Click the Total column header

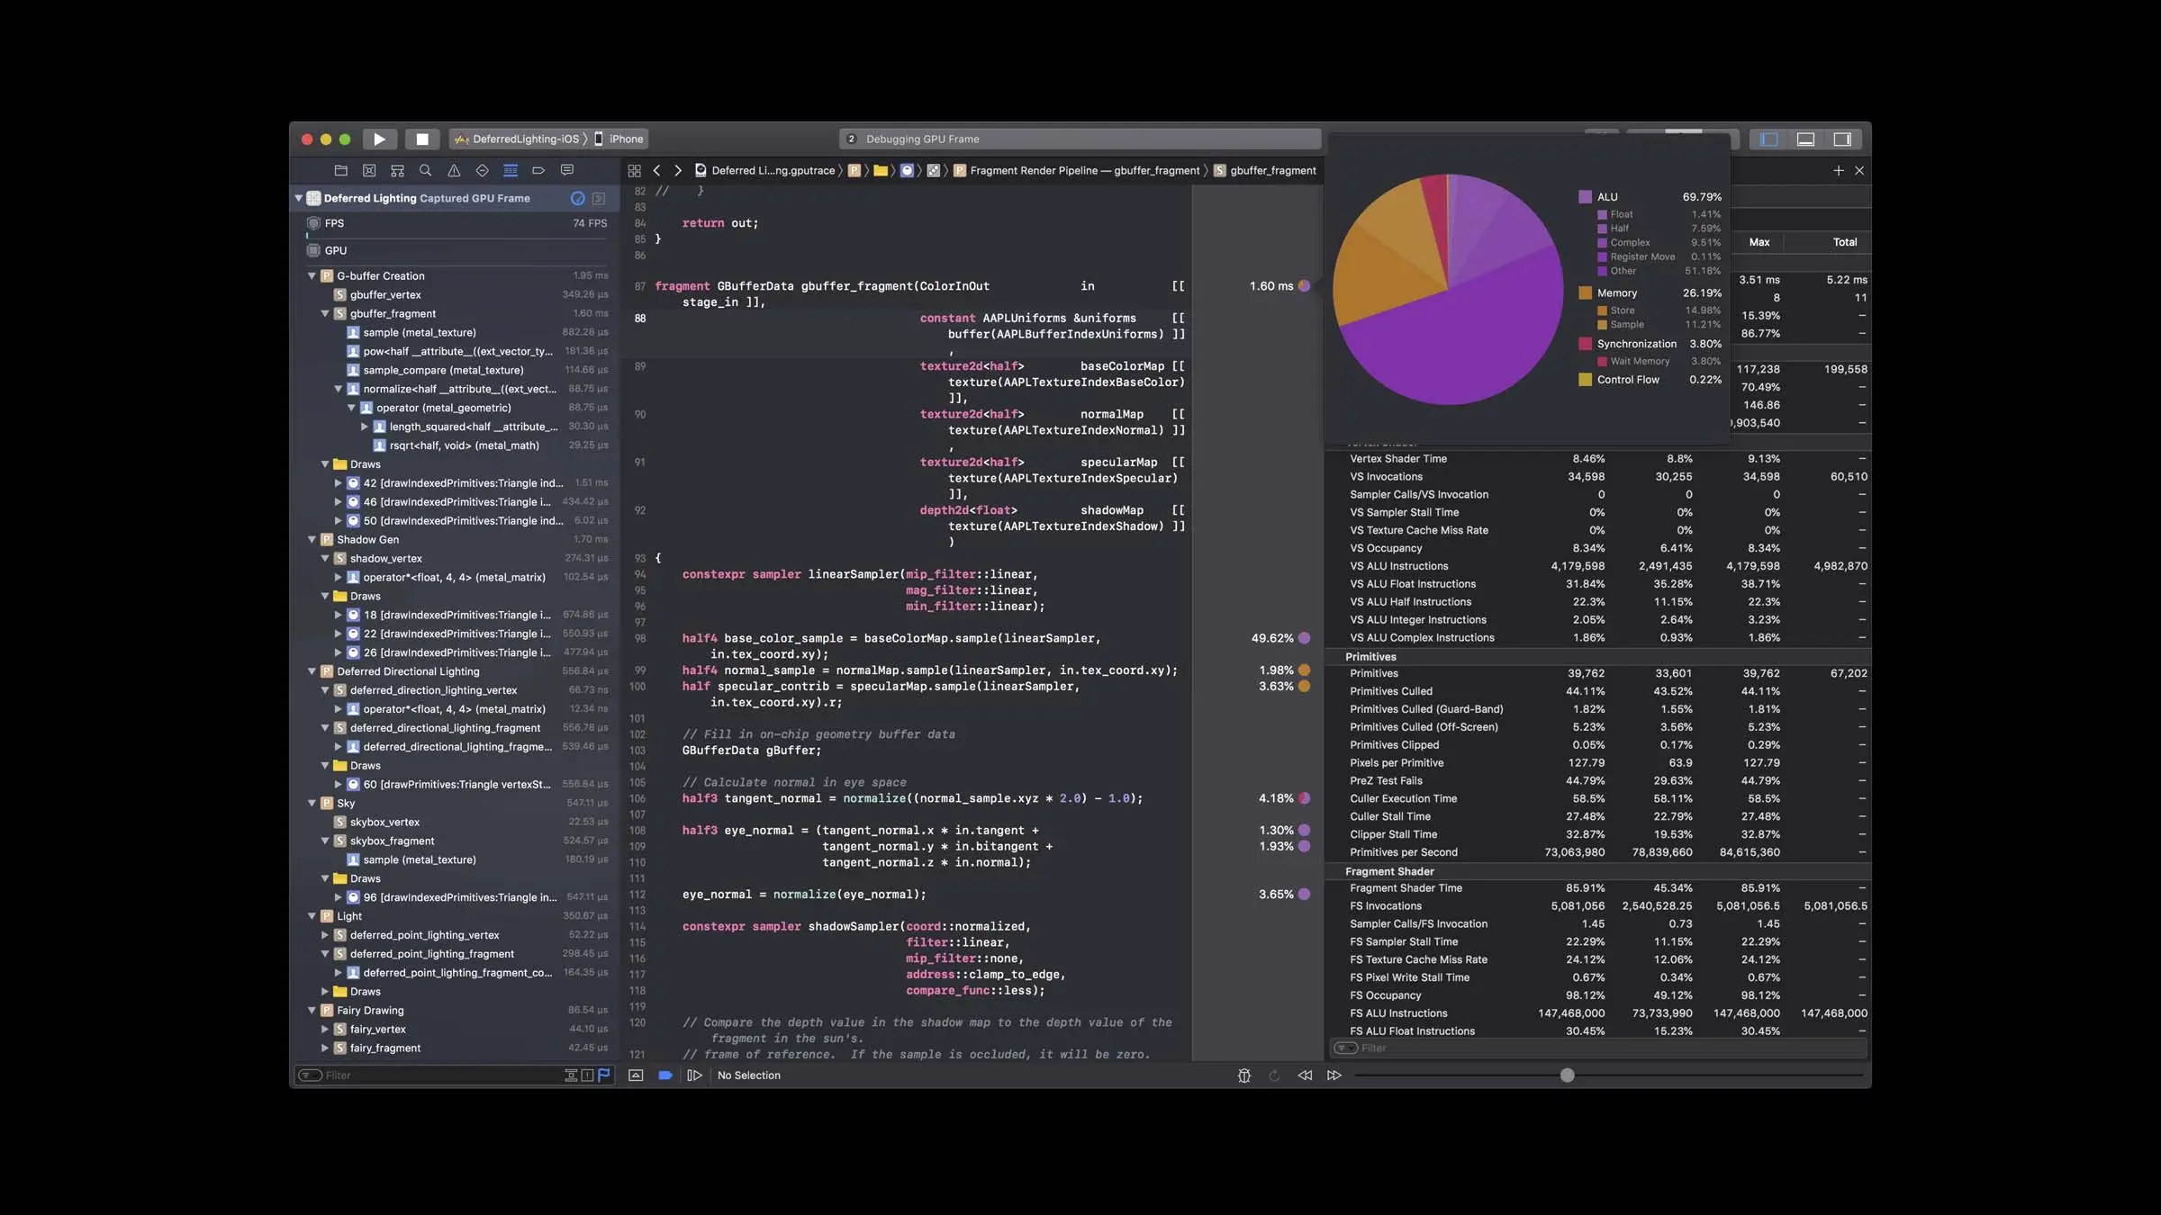click(x=1844, y=242)
